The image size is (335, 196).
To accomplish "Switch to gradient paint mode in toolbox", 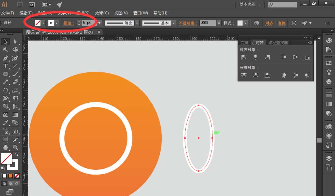I will pyautogui.click(x=11, y=176).
